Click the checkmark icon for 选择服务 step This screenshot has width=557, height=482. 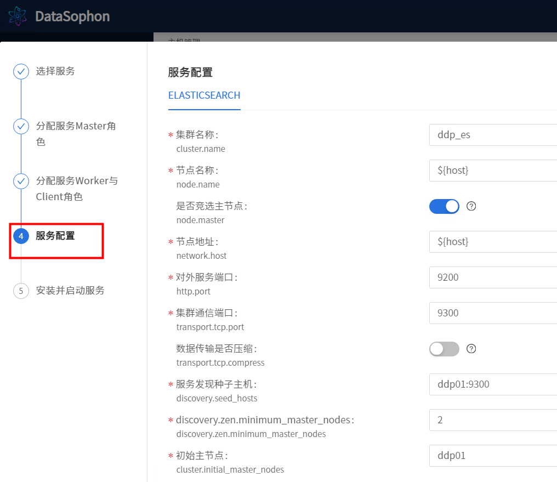21,71
